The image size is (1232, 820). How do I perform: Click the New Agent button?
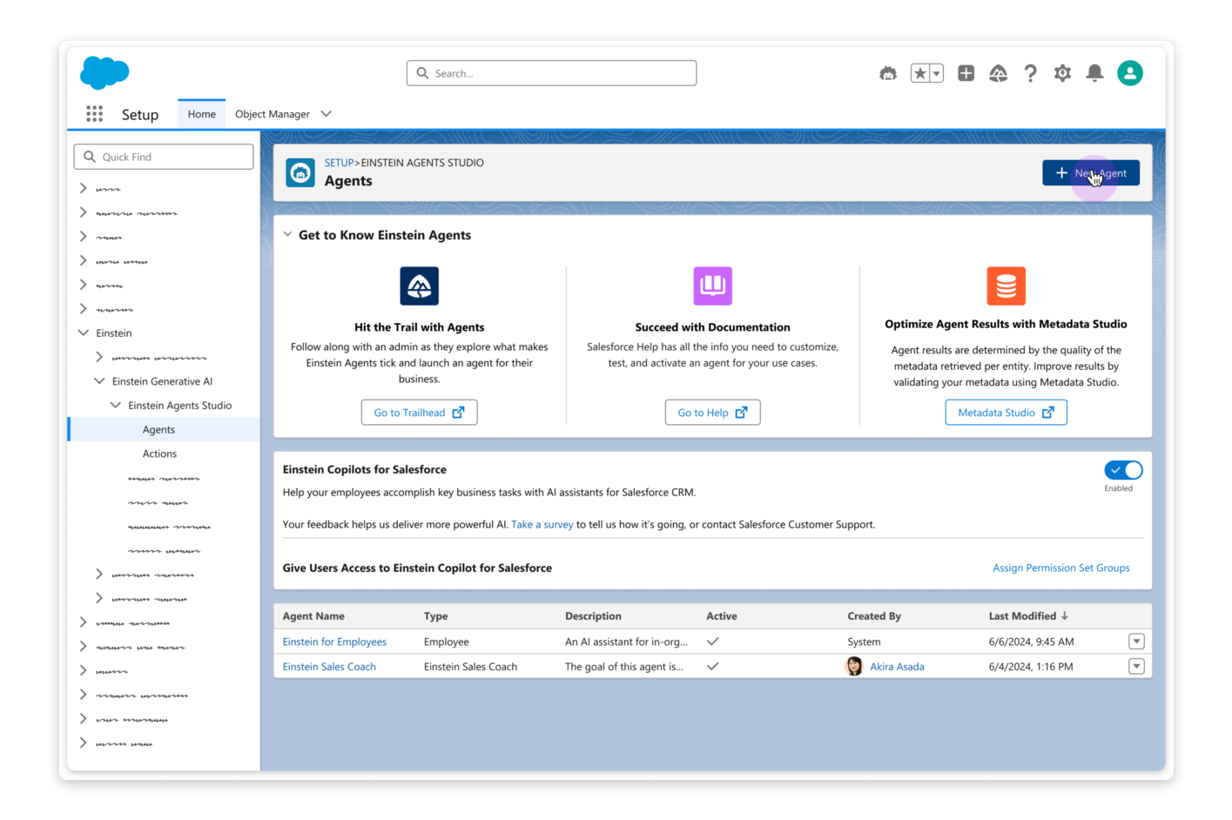[1091, 172]
